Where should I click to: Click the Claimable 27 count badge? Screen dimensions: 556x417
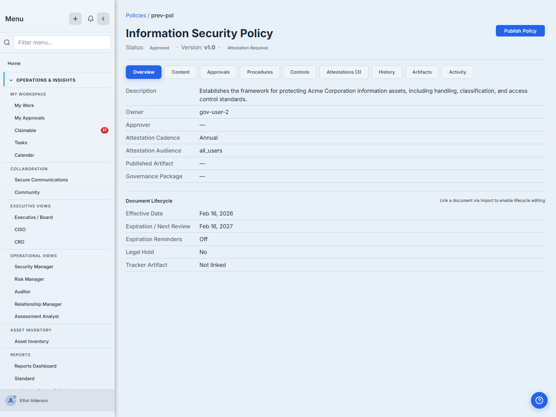click(105, 130)
